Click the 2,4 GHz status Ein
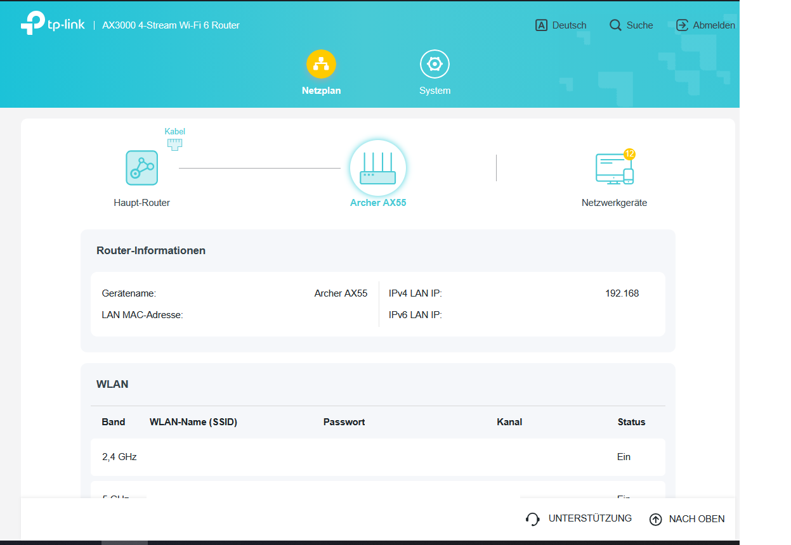Viewport: 791px width, 545px height. click(624, 457)
